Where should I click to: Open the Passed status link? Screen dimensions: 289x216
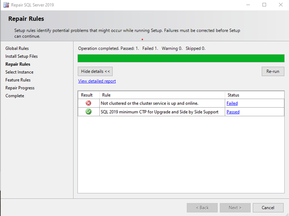pos(233,112)
